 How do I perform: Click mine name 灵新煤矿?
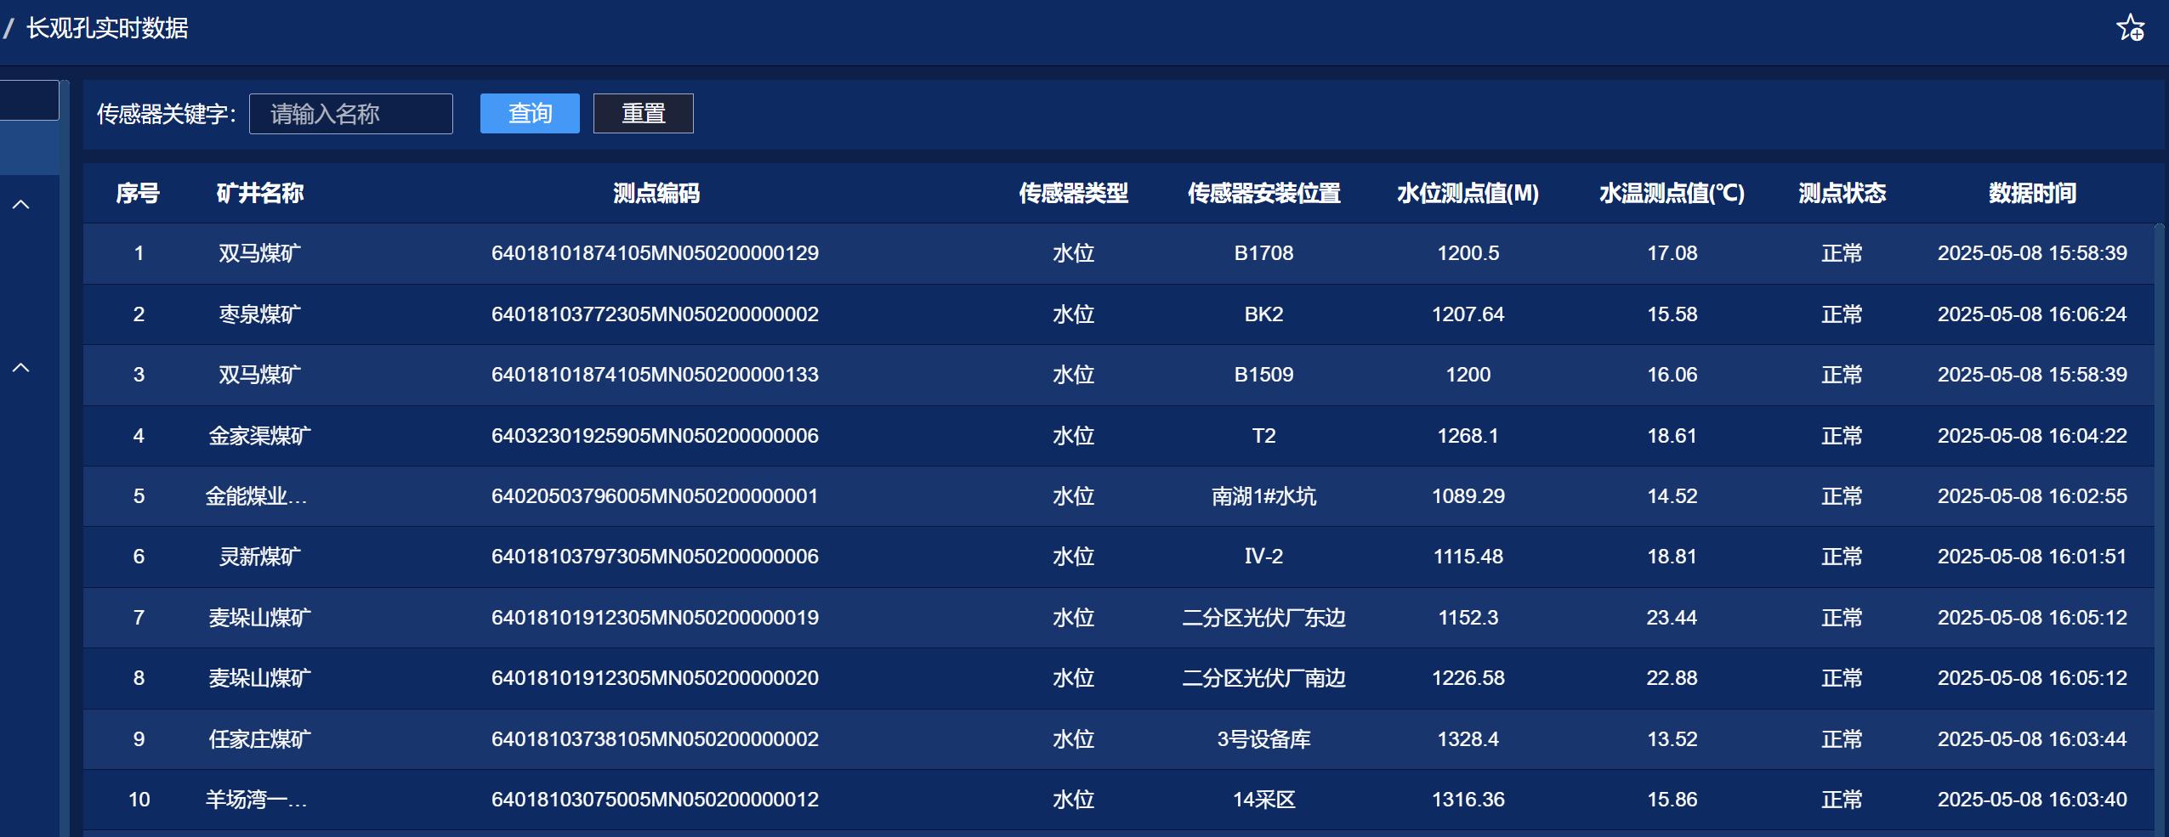[260, 557]
